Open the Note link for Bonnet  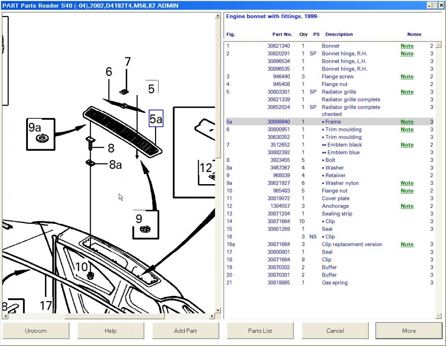click(x=407, y=46)
